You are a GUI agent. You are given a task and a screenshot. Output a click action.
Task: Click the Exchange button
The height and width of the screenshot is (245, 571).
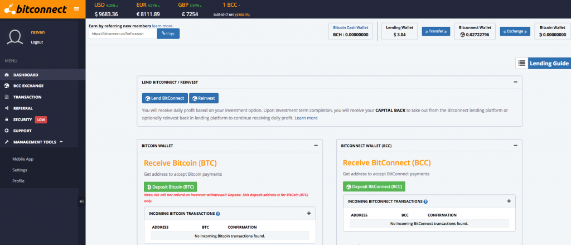pyautogui.click(x=515, y=31)
